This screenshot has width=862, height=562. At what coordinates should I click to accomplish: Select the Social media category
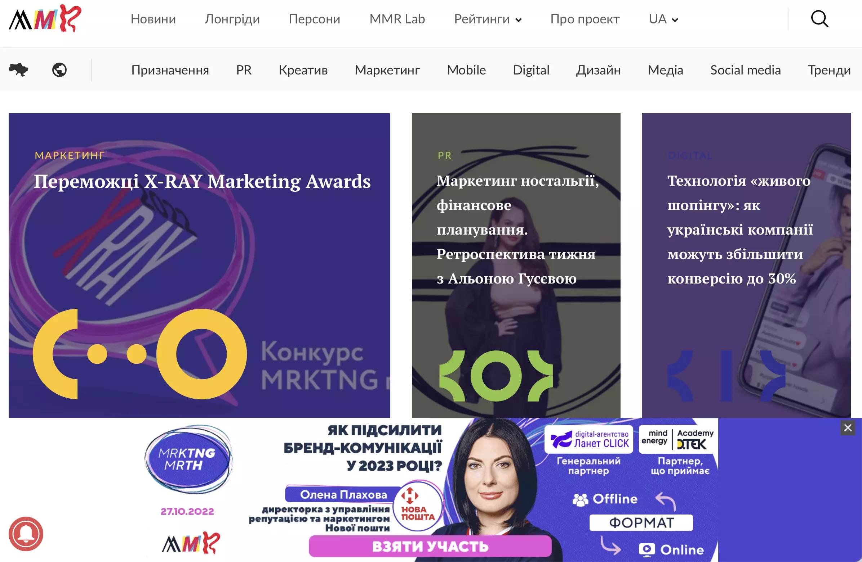[745, 70]
